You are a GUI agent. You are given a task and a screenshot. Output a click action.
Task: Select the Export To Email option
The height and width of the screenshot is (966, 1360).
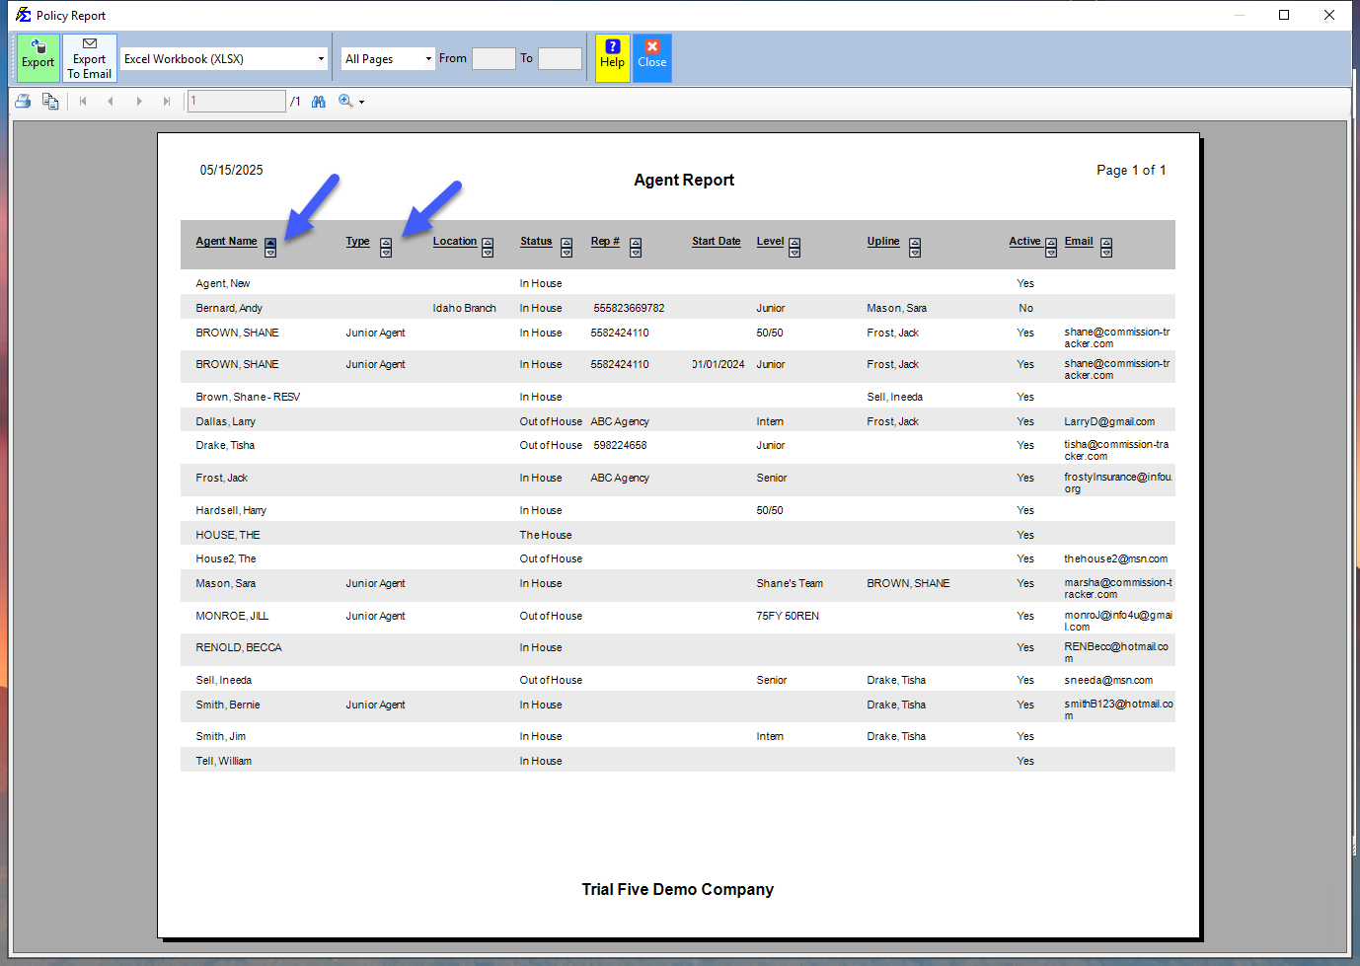[89, 57]
